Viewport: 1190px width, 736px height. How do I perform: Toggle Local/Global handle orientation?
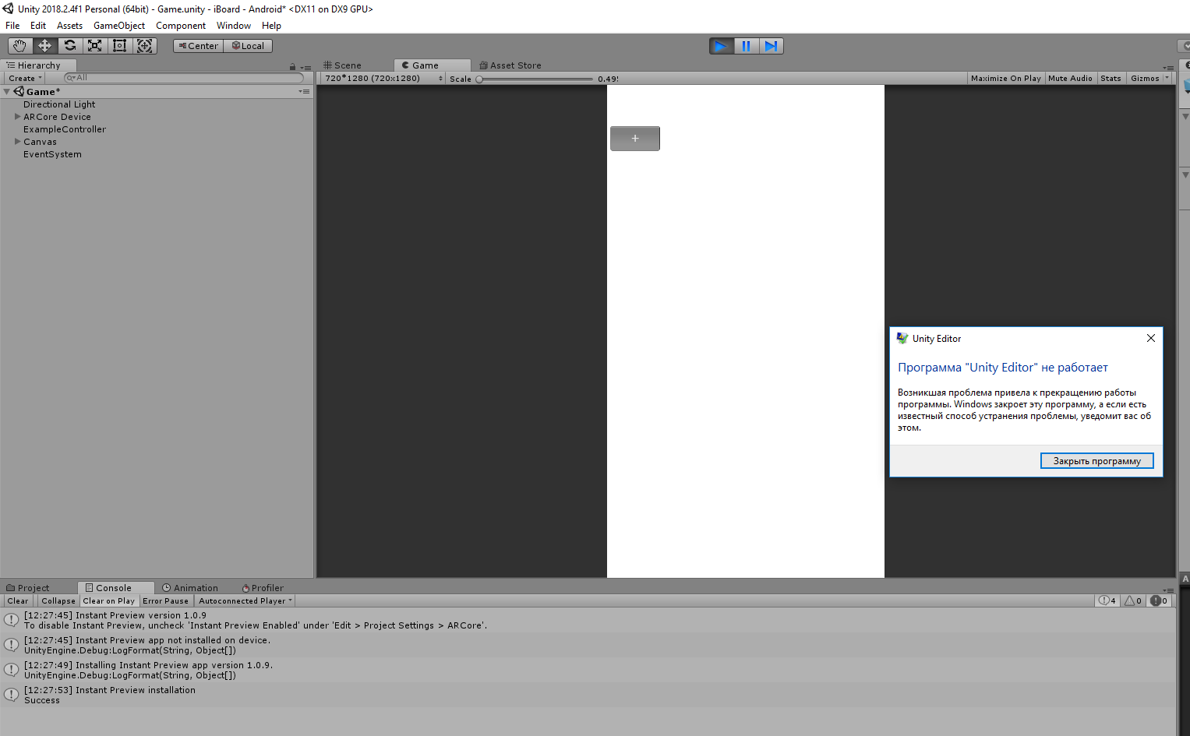point(248,45)
